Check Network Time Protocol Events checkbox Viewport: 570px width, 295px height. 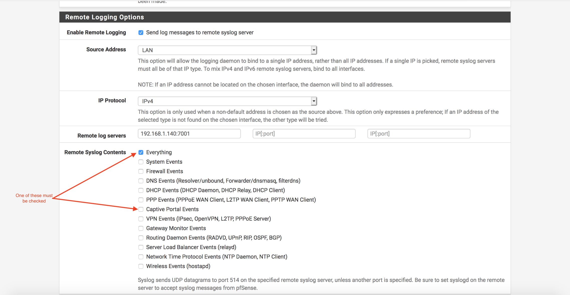coord(141,257)
